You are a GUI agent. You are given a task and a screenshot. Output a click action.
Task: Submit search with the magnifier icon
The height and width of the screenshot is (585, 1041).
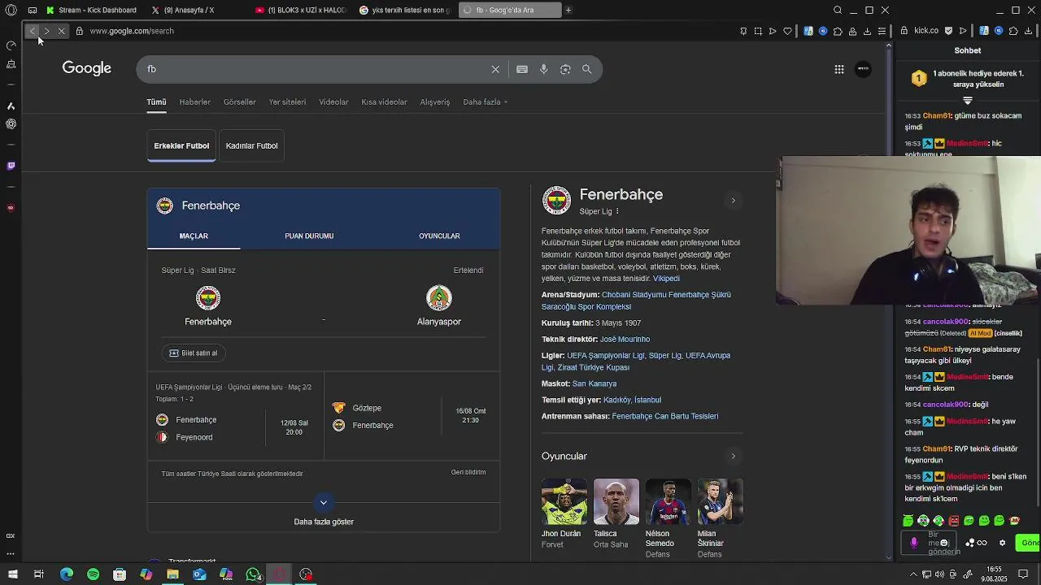click(x=586, y=69)
